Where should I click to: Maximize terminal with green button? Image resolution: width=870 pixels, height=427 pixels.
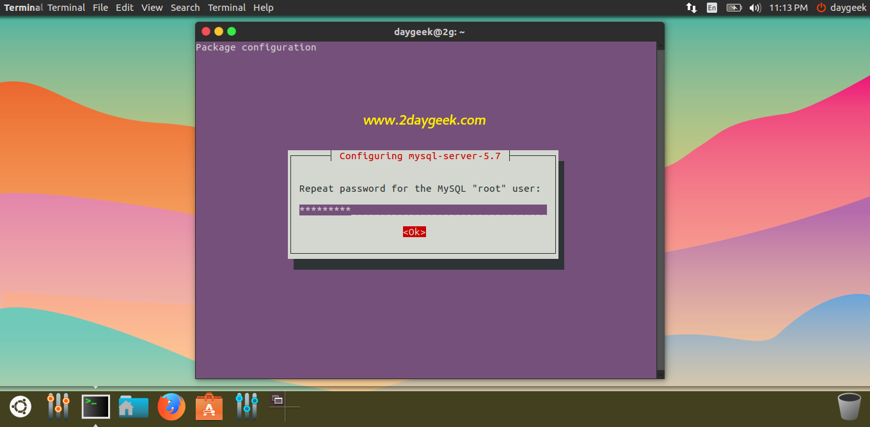click(232, 31)
